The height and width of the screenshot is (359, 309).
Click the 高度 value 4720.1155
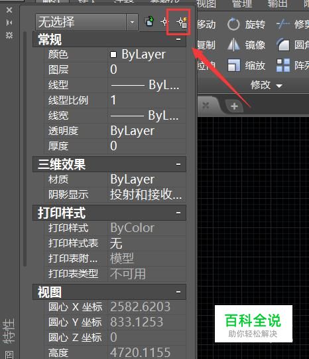pos(147,352)
